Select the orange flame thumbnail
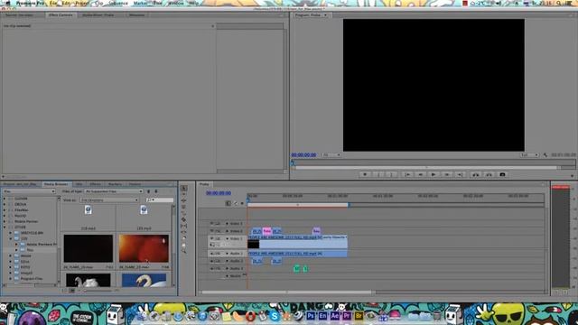The width and height of the screenshot is (578, 325). pos(144,248)
